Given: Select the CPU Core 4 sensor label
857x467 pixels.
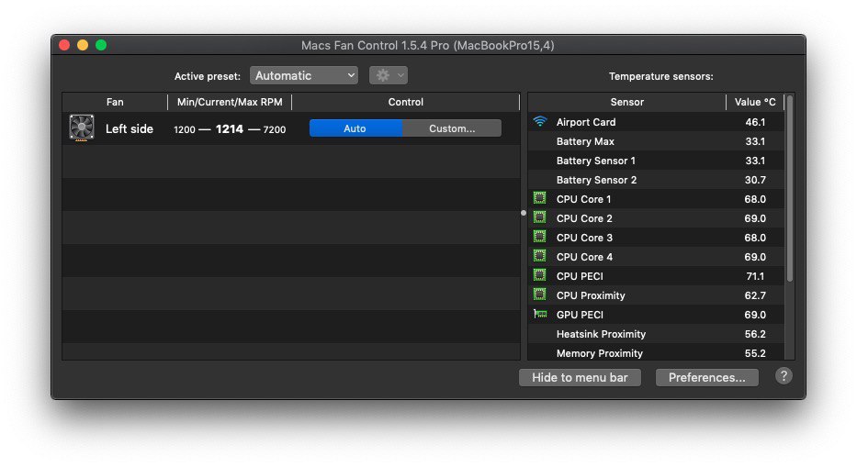Looking at the screenshot, I should click(584, 257).
